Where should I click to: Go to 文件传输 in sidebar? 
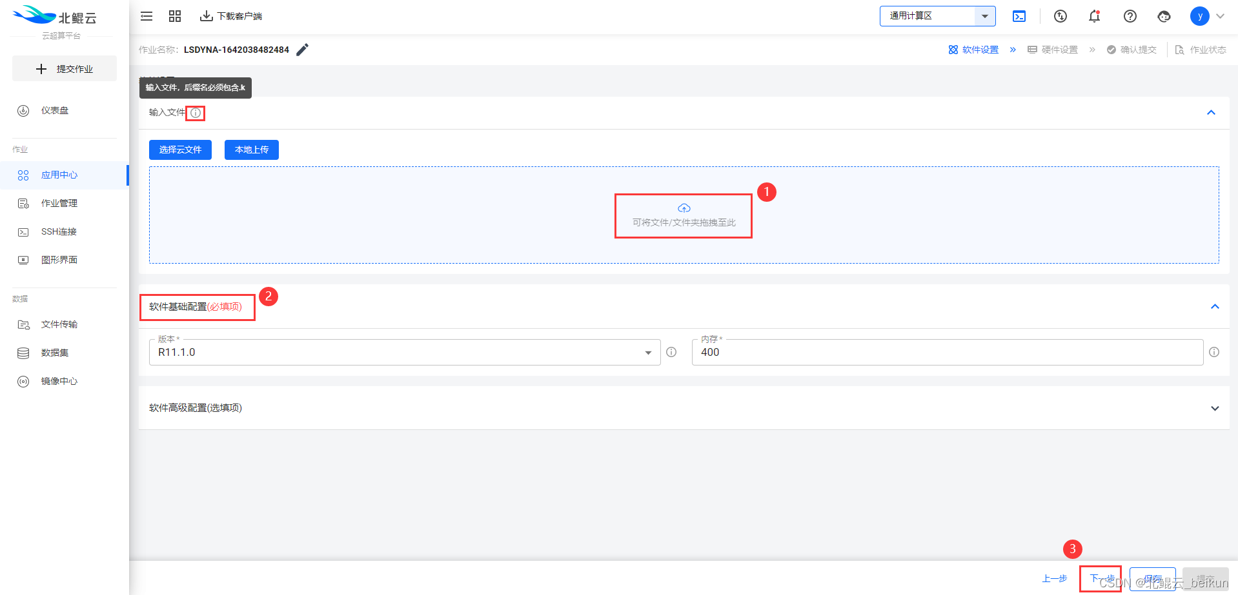(59, 324)
